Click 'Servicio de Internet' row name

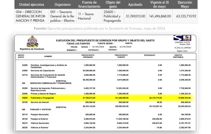pyautogui.click(x=40, y=102)
